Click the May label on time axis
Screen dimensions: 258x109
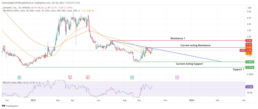click(244, 100)
